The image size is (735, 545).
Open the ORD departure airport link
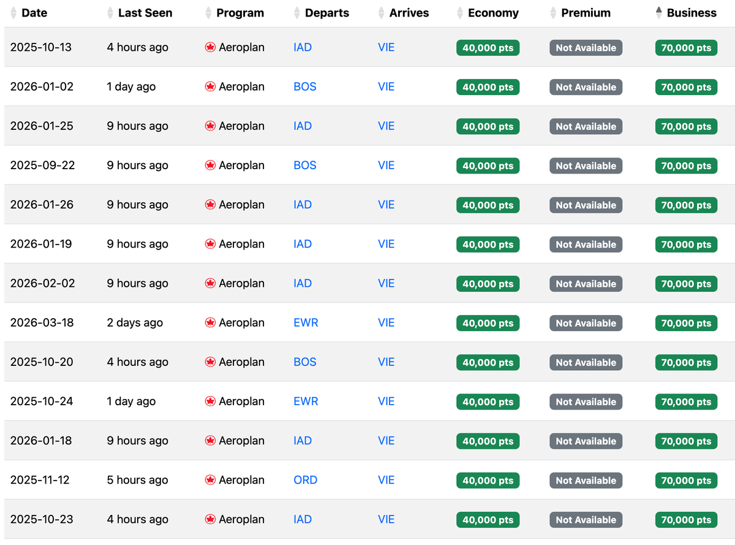[305, 480]
